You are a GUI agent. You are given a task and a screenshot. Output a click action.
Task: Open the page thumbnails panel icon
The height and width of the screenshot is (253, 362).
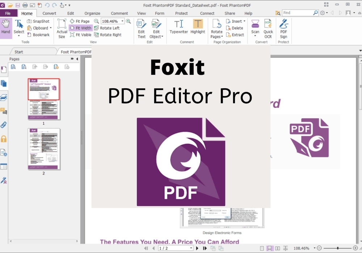click(x=4, y=83)
